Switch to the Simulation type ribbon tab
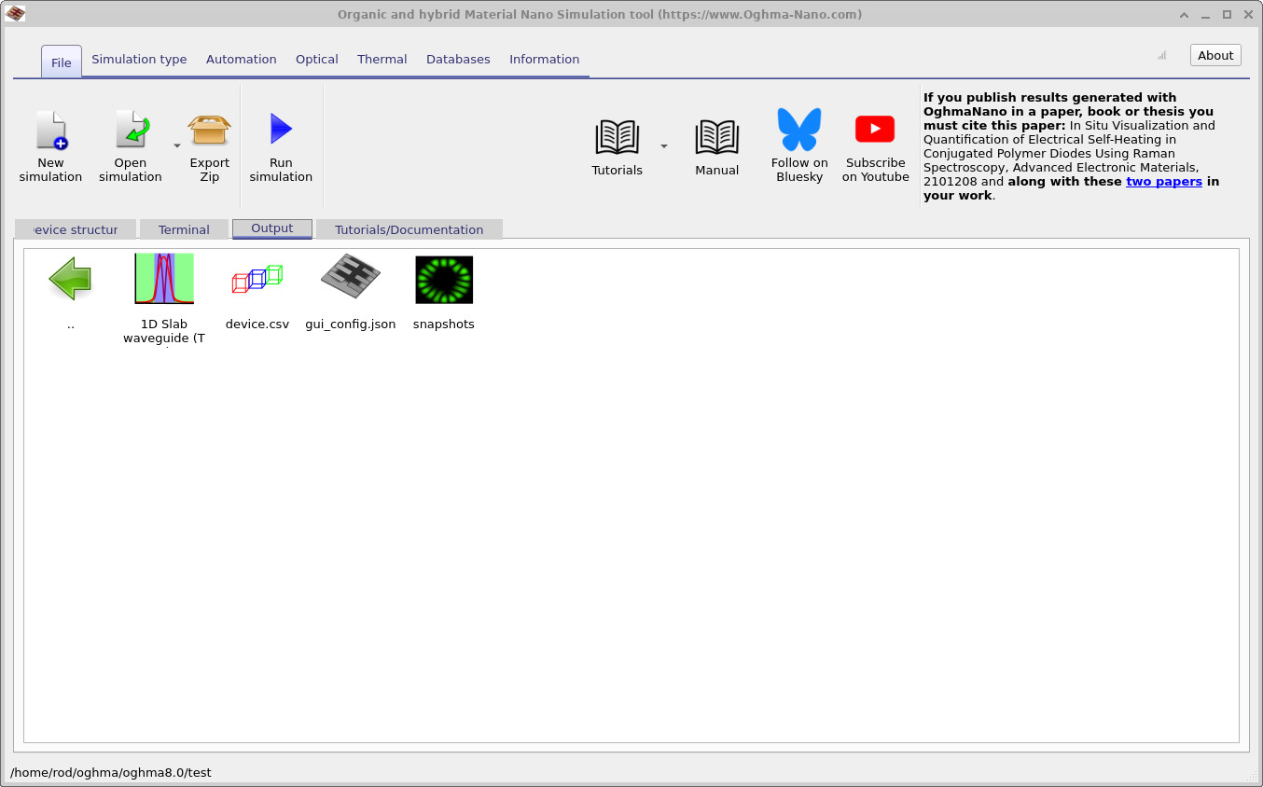Image resolution: width=1263 pixels, height=787 pixels. point(139,60)
